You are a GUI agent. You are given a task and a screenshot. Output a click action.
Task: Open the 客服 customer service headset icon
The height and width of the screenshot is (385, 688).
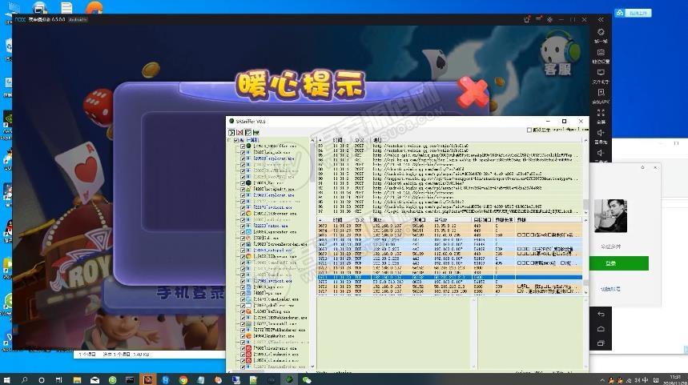coord(558,54)
